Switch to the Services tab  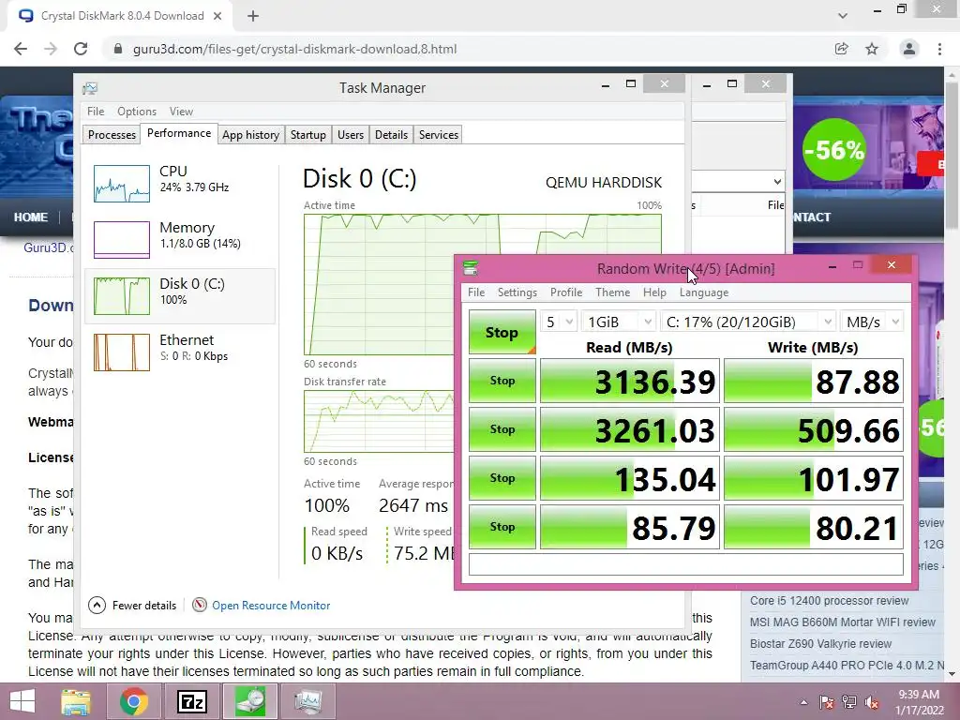pyautogui.click(x=439, y=135)
